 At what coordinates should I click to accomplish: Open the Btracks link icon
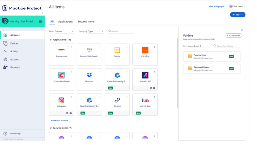117,100
